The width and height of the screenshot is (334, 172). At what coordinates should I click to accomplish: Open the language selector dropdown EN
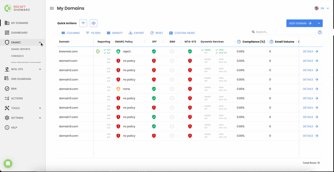322,8
